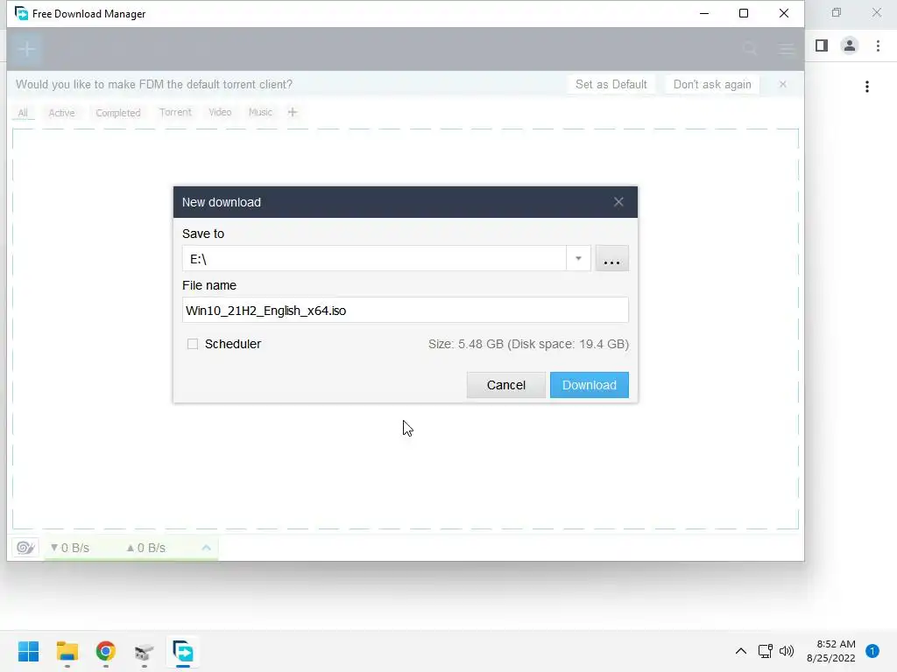The height and width of the screenshot is (672, 897).
Task: Expand the Save to folder dropdown
Action: [578, 259]
